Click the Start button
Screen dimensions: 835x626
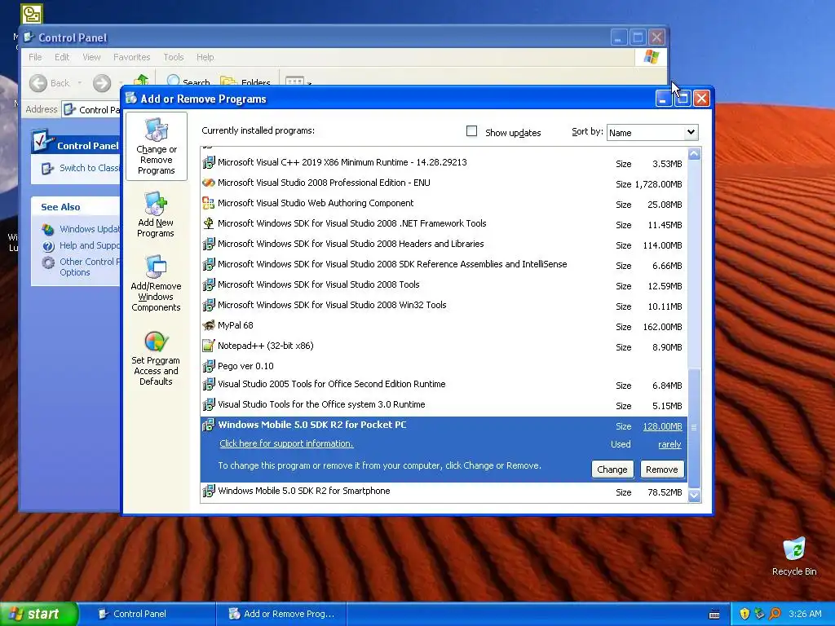(39, 614)
